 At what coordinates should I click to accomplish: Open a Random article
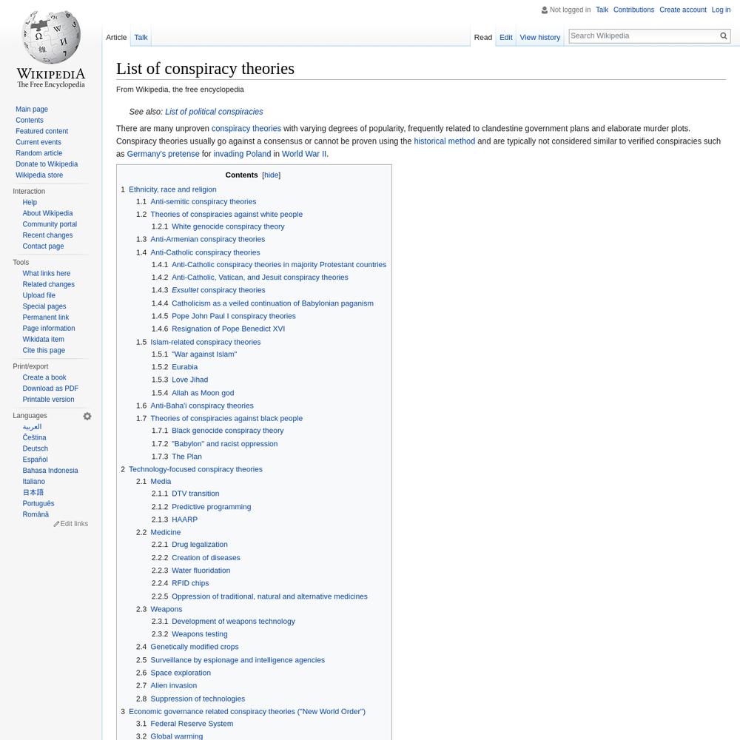(x=38, y=153)
